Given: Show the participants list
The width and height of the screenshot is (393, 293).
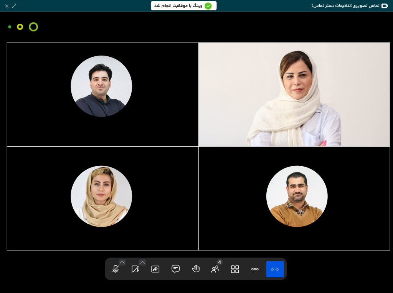Looking at the screenshot, I should pyautogui.click(x=215, y=269).
